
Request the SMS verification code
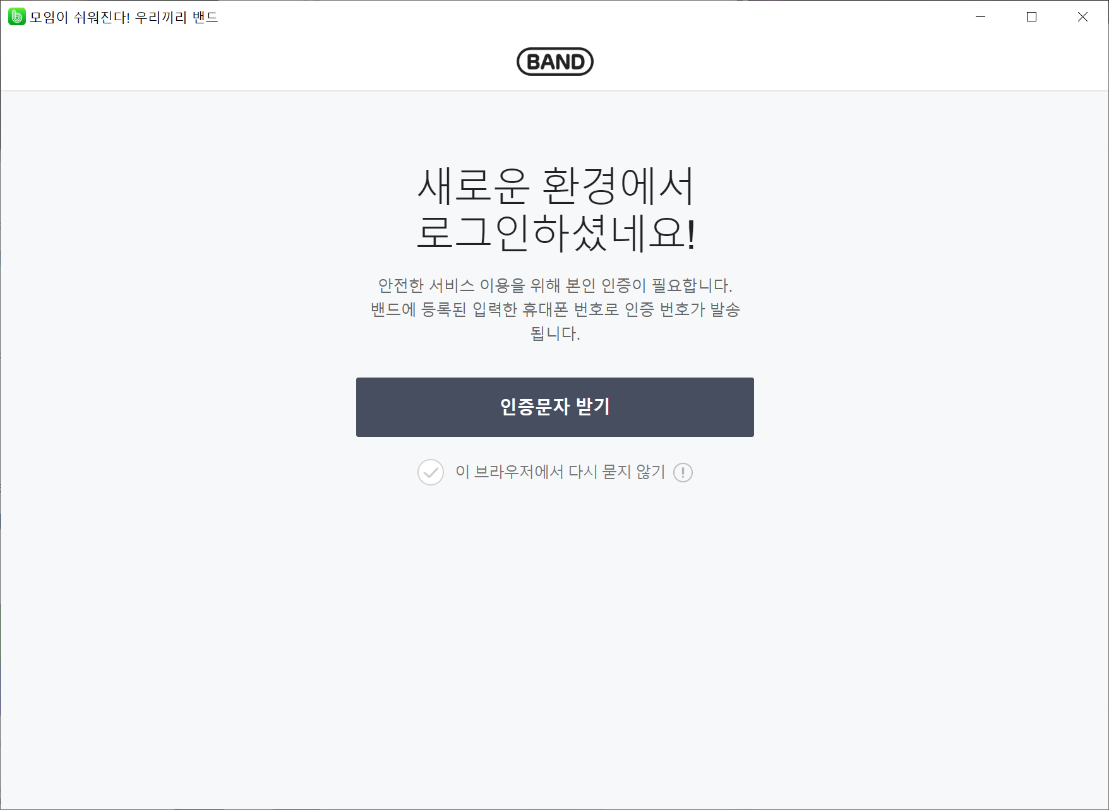(x=554, y=407)
